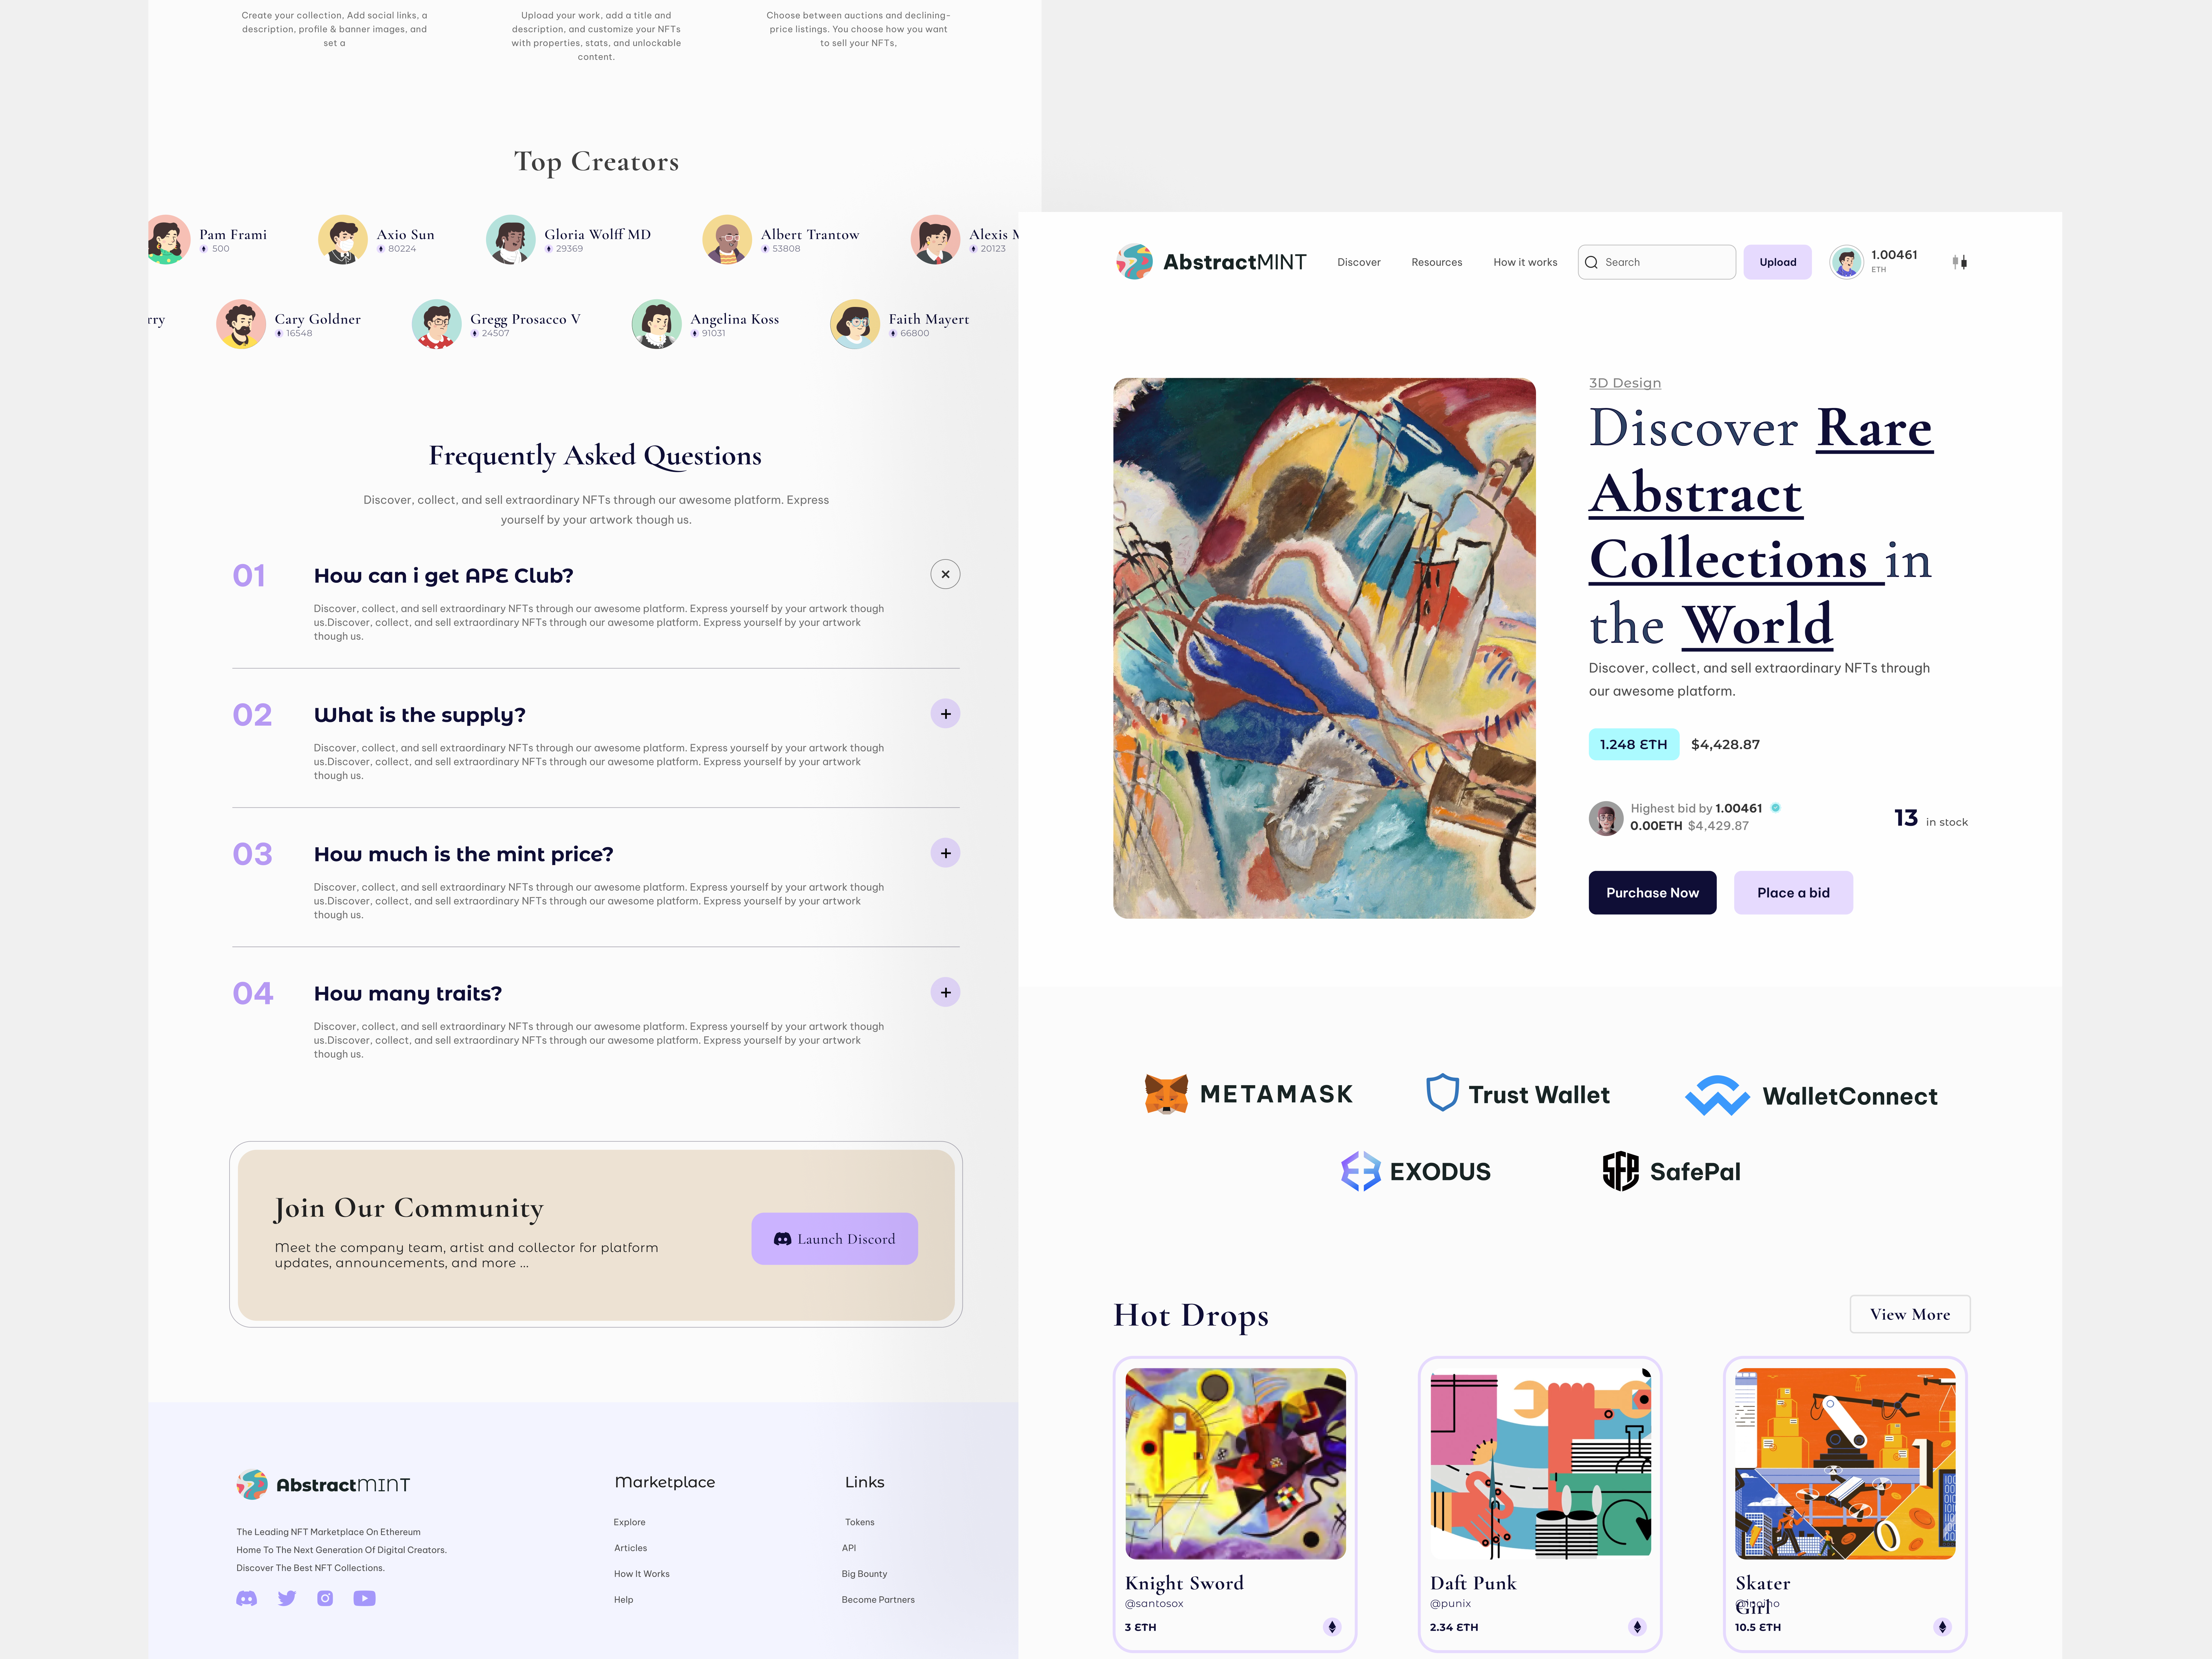Image resolution: width=2212 pixels, height=1659 pixels.
Task: Open the Articles footer link
Action: 630,1548
